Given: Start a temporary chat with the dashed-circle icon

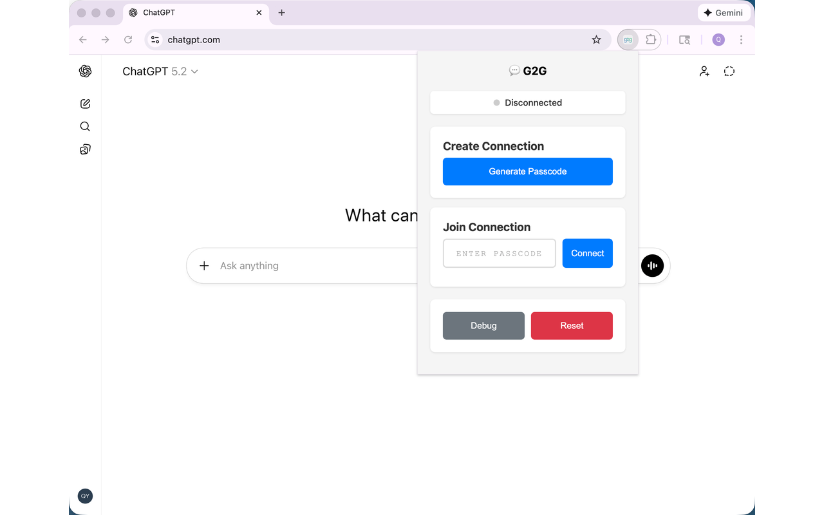Looking at the screenshot, I should [x=729, y=71].
